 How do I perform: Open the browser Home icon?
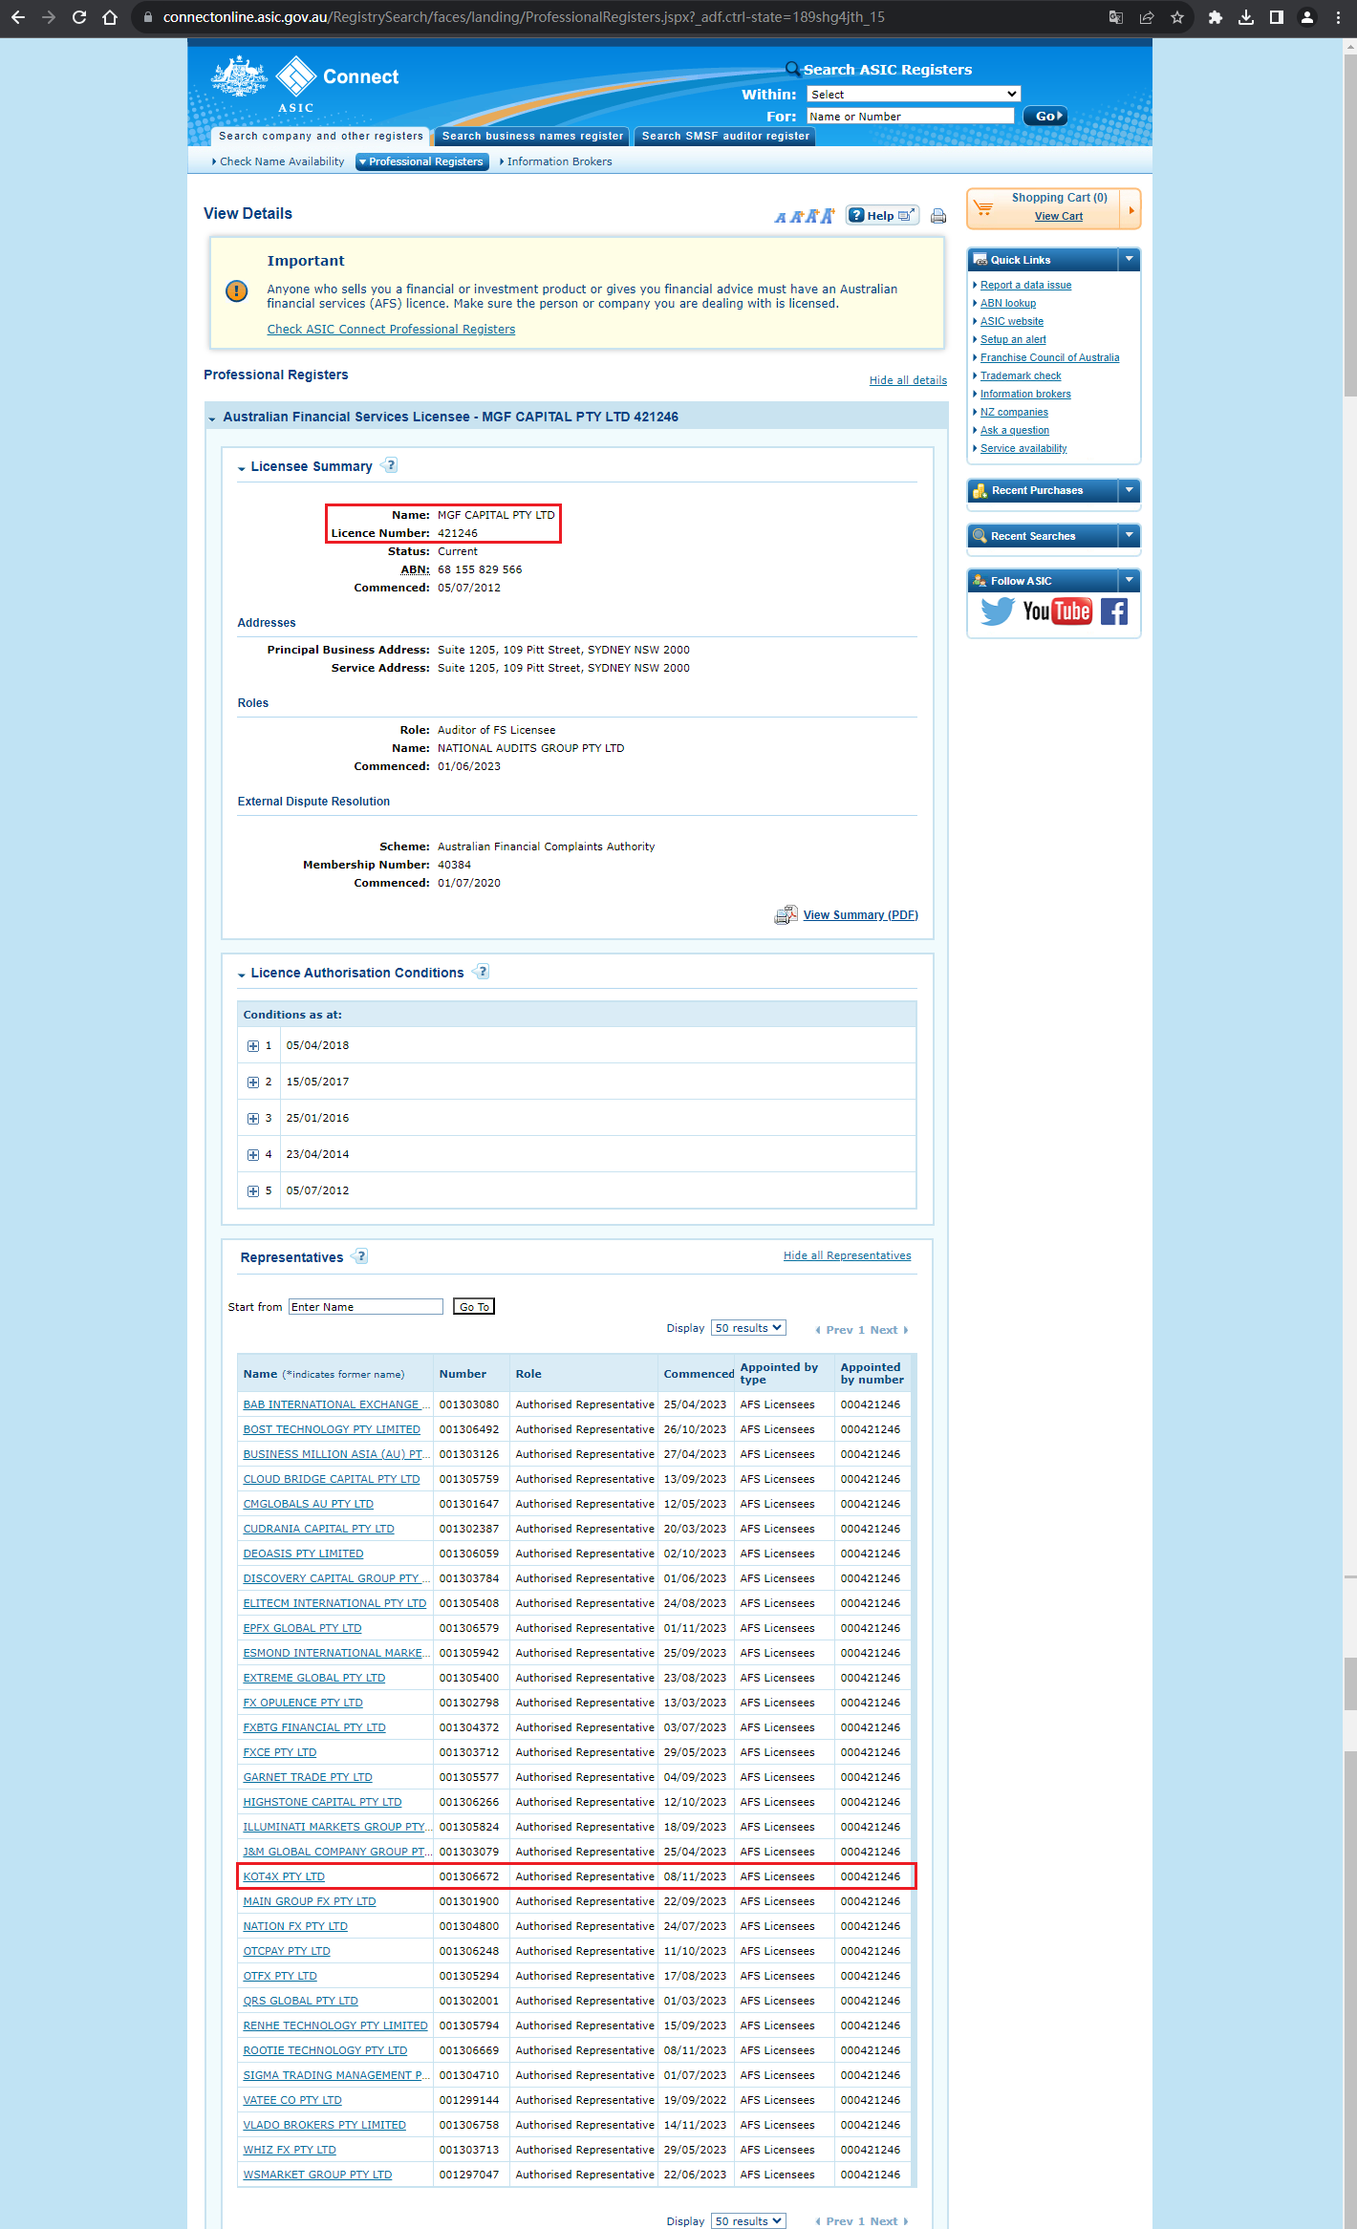click(x=110, y=17)
